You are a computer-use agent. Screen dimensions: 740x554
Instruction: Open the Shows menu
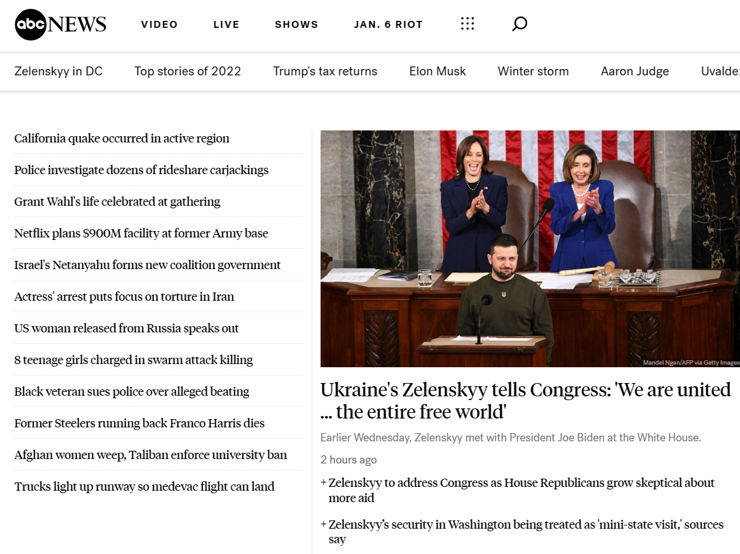[x=297, y=25]
